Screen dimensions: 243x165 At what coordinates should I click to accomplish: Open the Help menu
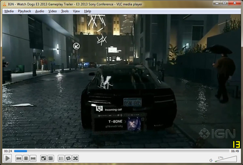click(x=87, y=11)
